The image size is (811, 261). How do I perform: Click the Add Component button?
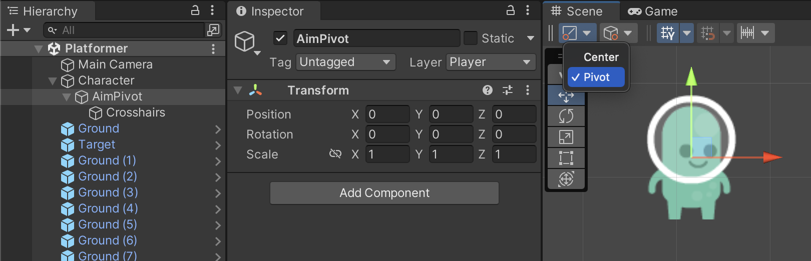pos(384,193)
